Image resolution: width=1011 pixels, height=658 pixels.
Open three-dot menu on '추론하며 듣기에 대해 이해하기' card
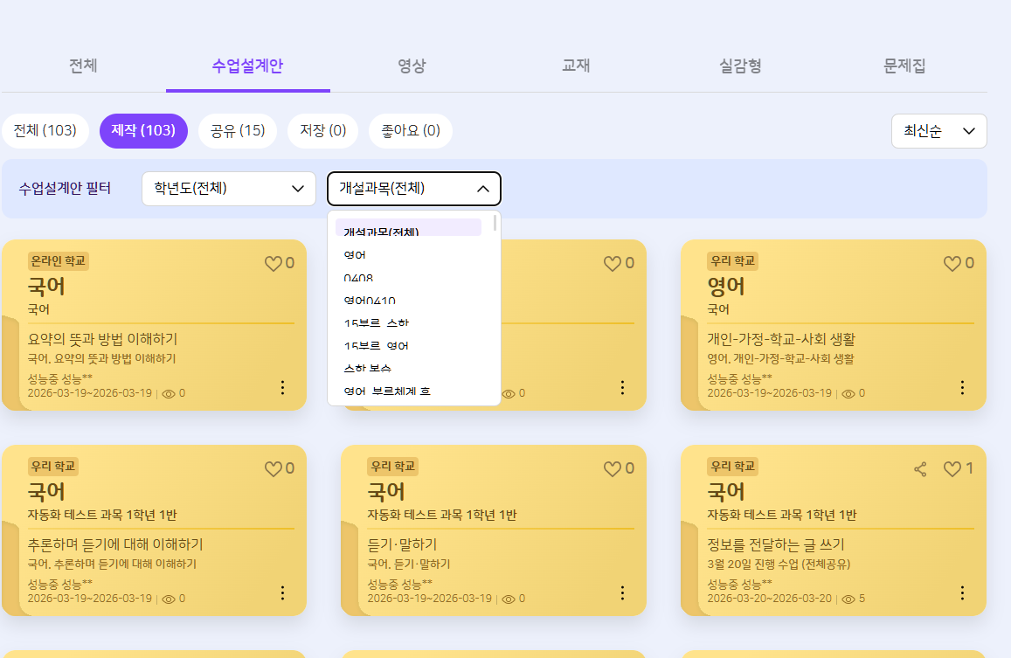(x=282, y=592)
